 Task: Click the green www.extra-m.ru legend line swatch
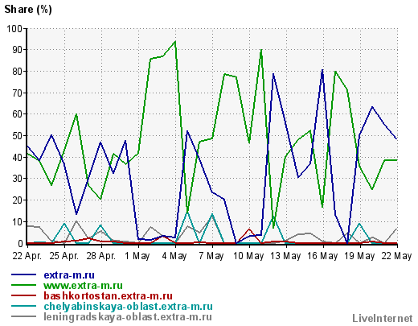pyautogui.click(x=23, y=285)
